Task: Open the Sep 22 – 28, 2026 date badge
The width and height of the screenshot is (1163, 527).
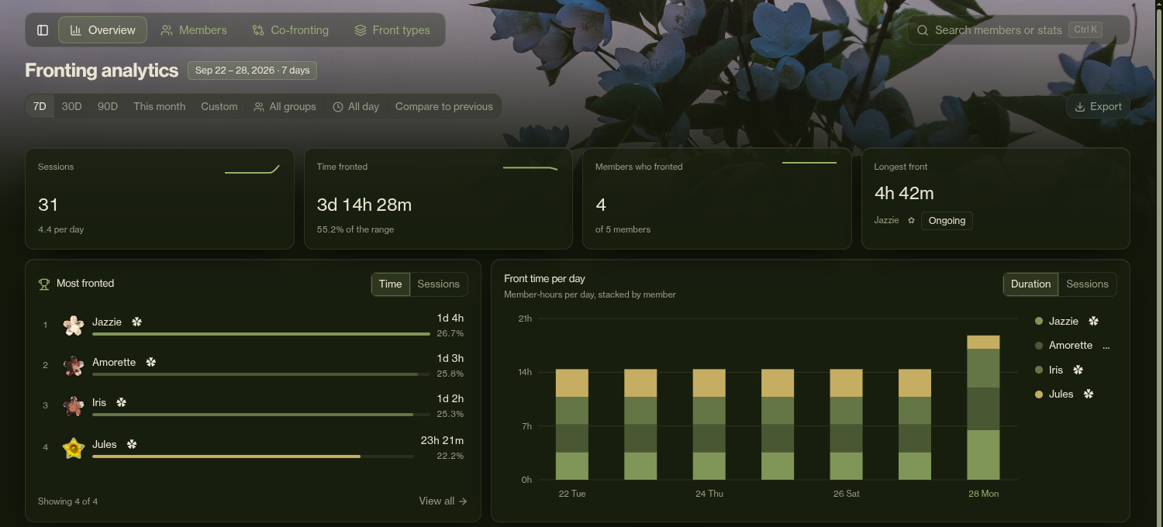Action: tap(252, 71)
